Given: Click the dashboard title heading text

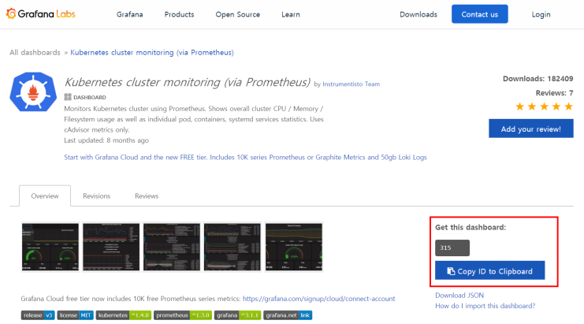Looking at the screenshot, I should point(188,82).
